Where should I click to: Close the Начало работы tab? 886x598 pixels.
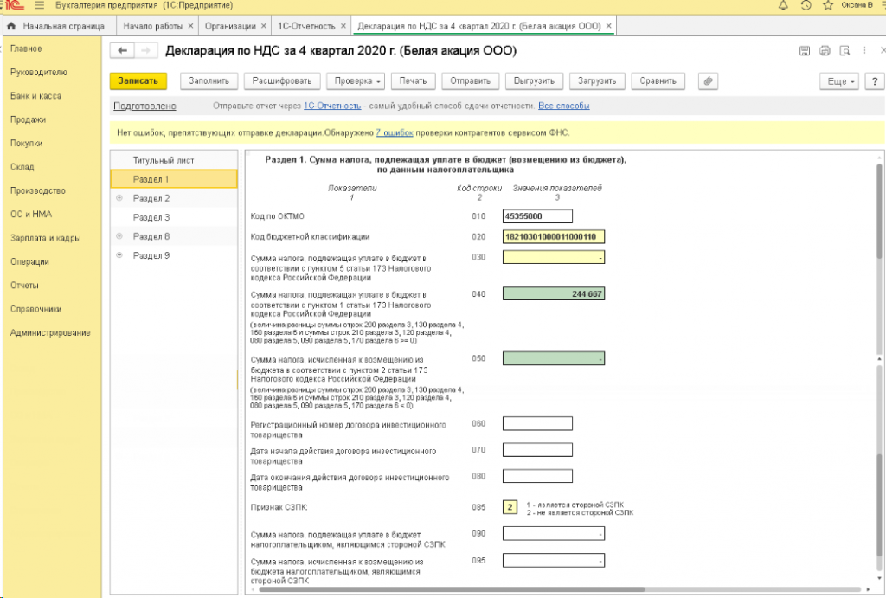click(190, 26)
